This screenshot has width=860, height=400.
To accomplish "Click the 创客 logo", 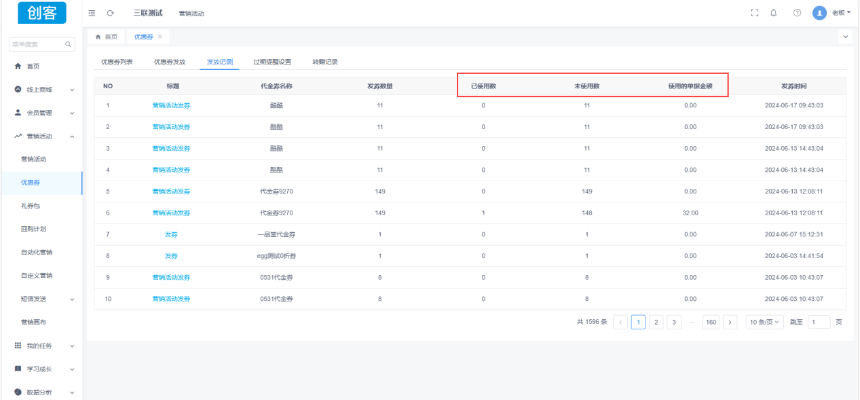I will click(x=42, y=12).
